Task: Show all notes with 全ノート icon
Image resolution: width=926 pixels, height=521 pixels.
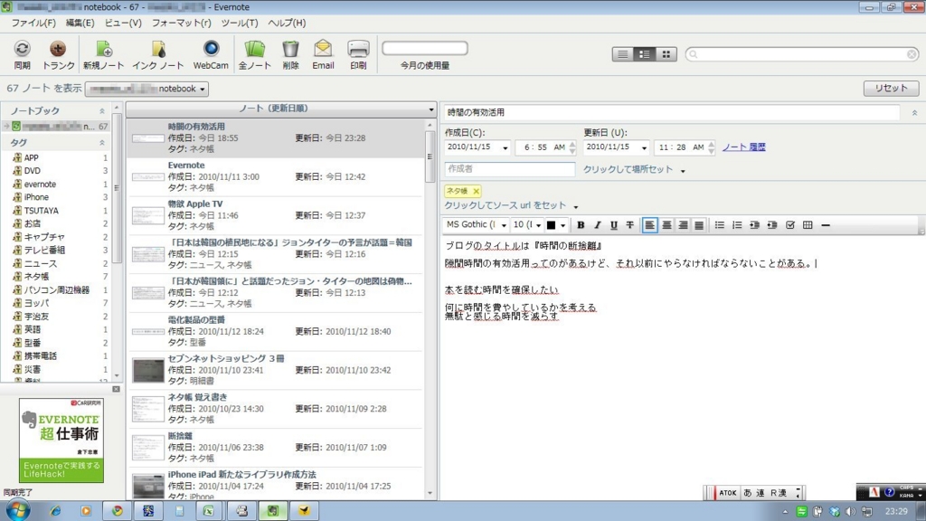Action: pos(254,54)
